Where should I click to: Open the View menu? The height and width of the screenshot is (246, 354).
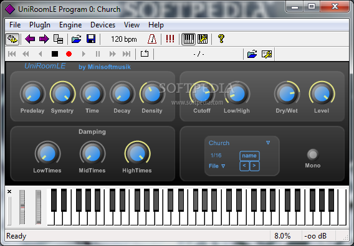coord(132,25)
